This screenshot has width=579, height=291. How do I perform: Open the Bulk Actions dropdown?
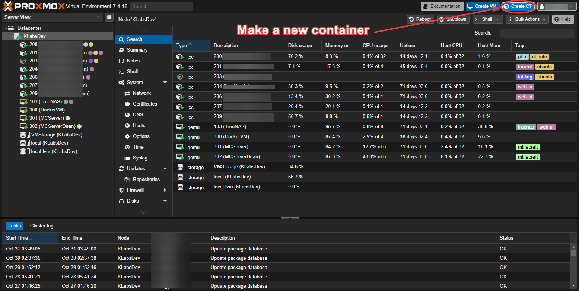point(527,19)
